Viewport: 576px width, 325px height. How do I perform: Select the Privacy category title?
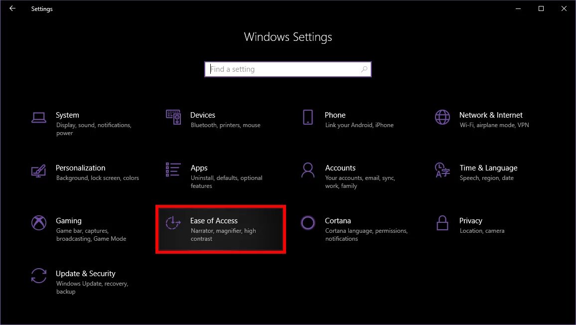tap(470, 221)
